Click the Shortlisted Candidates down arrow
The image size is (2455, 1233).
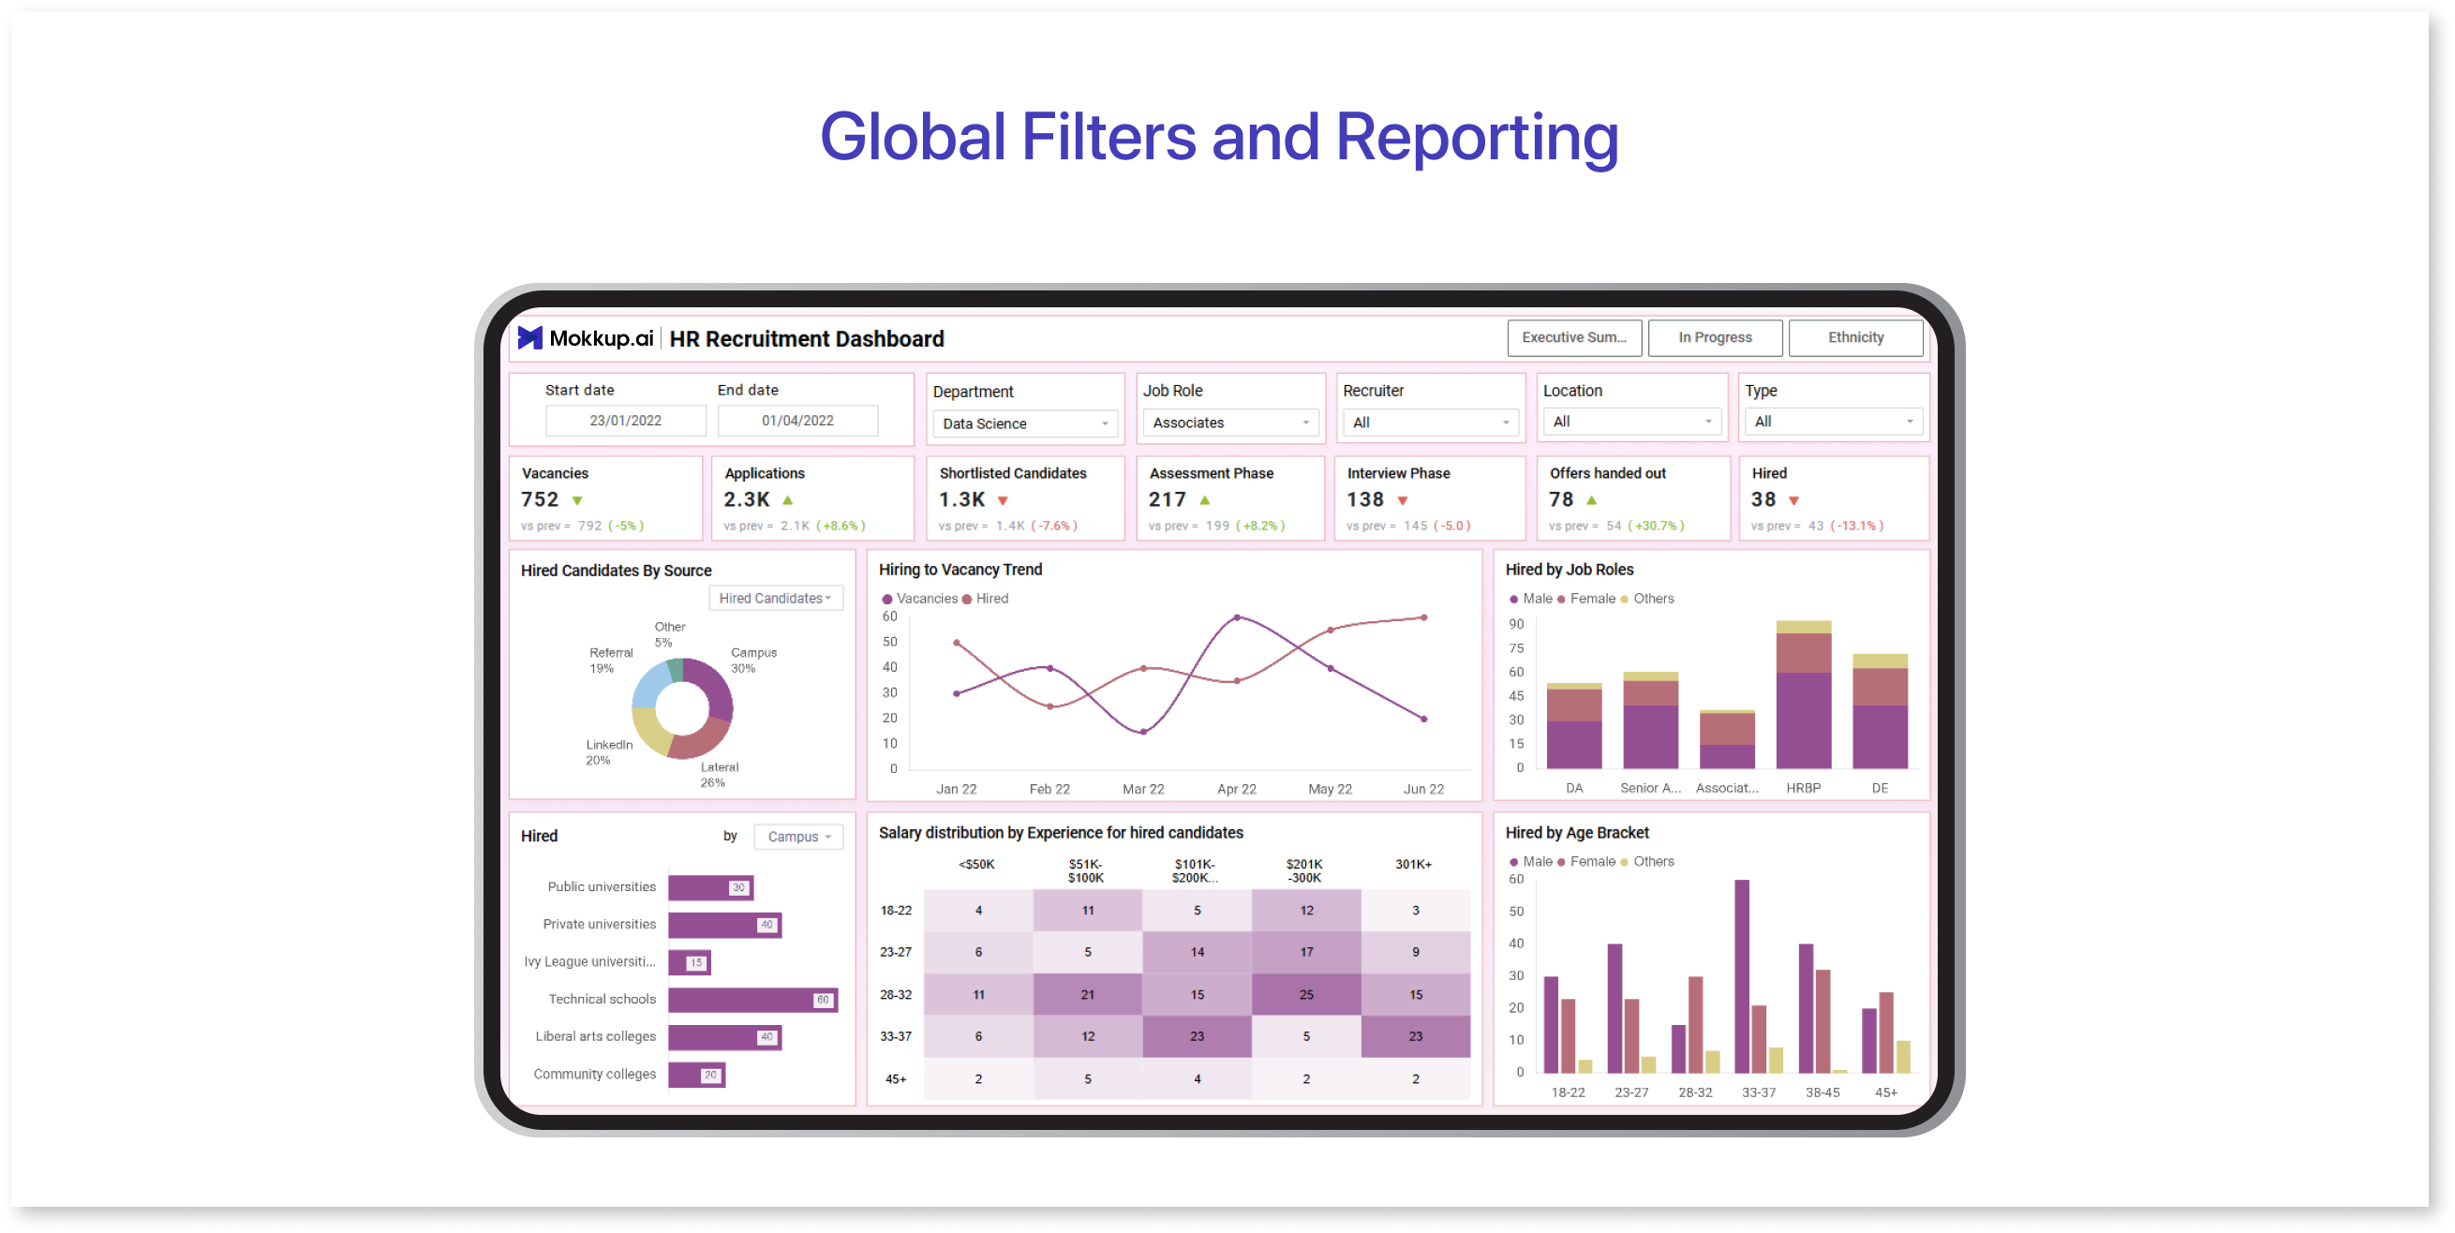coord(1003,500)
